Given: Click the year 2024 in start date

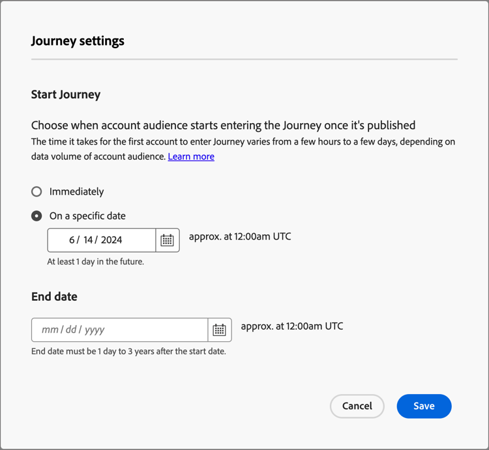Looking at the screenshot, I should pyautogui.click(x=111, y=240).
